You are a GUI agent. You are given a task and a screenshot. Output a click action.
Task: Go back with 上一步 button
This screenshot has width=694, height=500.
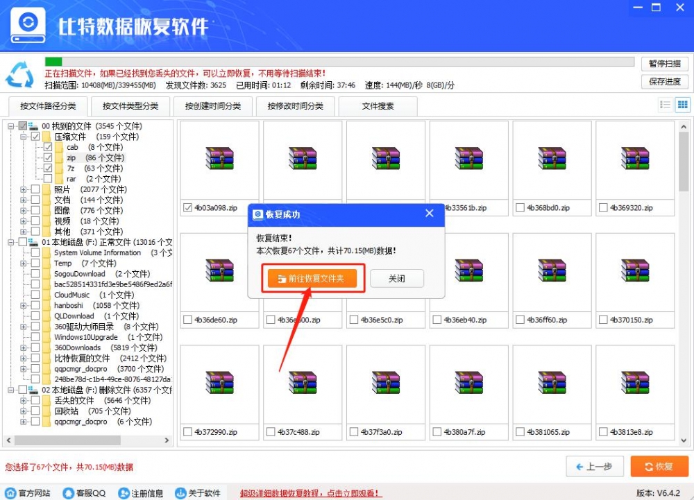[x=595, y=467]
